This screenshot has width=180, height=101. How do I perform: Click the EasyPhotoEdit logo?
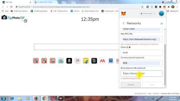coord(14,19)
